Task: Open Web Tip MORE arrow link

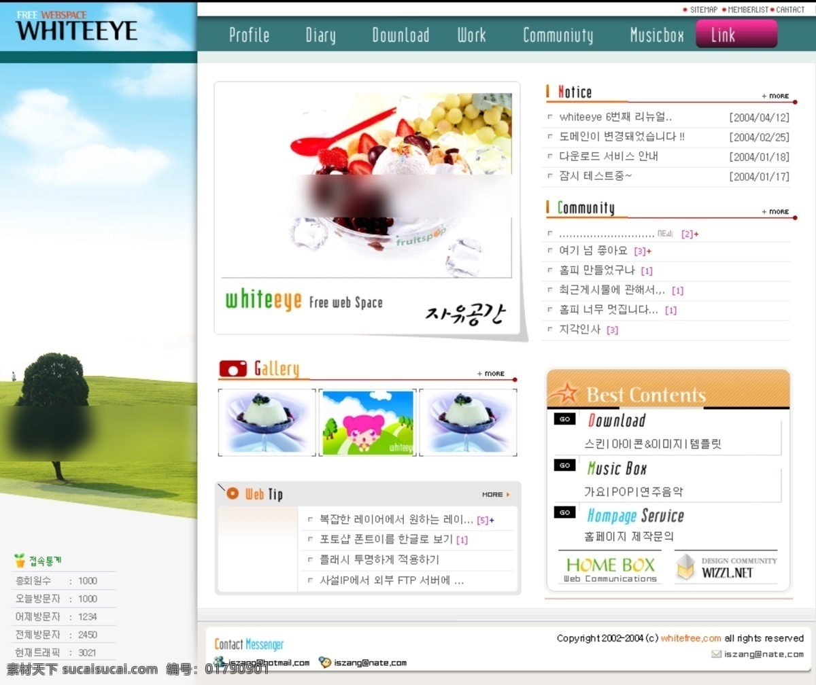Action: tap(496, 495)
